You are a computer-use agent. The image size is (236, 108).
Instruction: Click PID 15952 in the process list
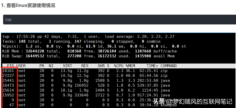point(8,95)
